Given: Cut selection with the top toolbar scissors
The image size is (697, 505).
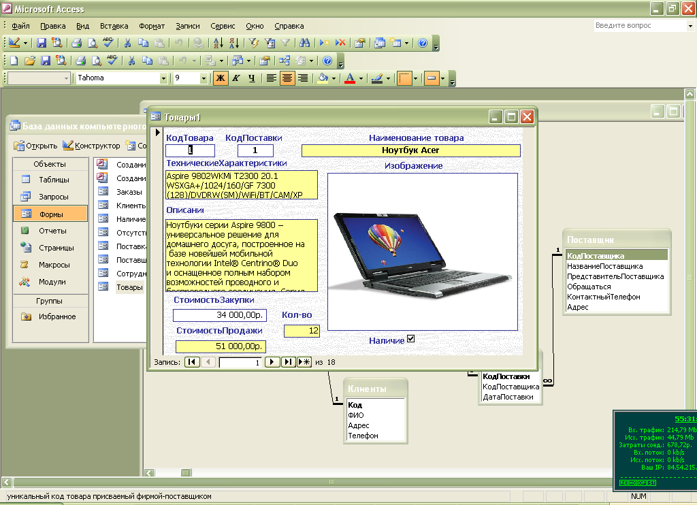Looking at the screenshot, I should (127, 43).
